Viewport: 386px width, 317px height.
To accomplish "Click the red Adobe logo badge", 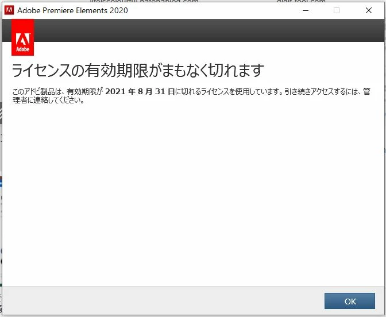I will [x=22, y=37].
